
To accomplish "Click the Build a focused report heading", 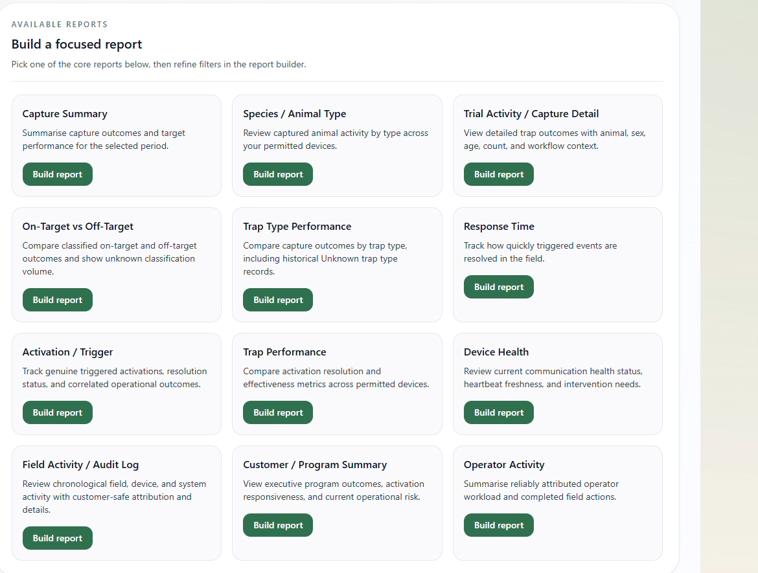I will point(77,45).
